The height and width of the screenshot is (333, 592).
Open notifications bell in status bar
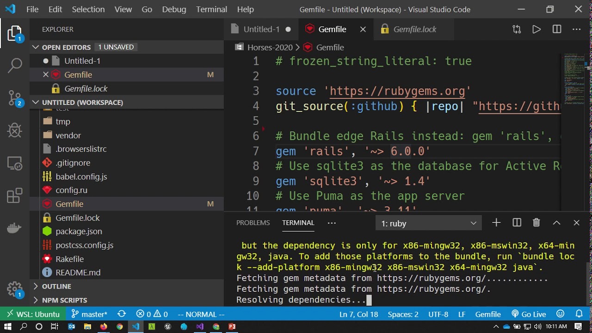point(579,314)
